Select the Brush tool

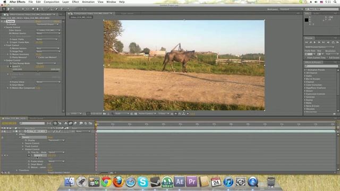pyautogui.click(x=47, y=9)
